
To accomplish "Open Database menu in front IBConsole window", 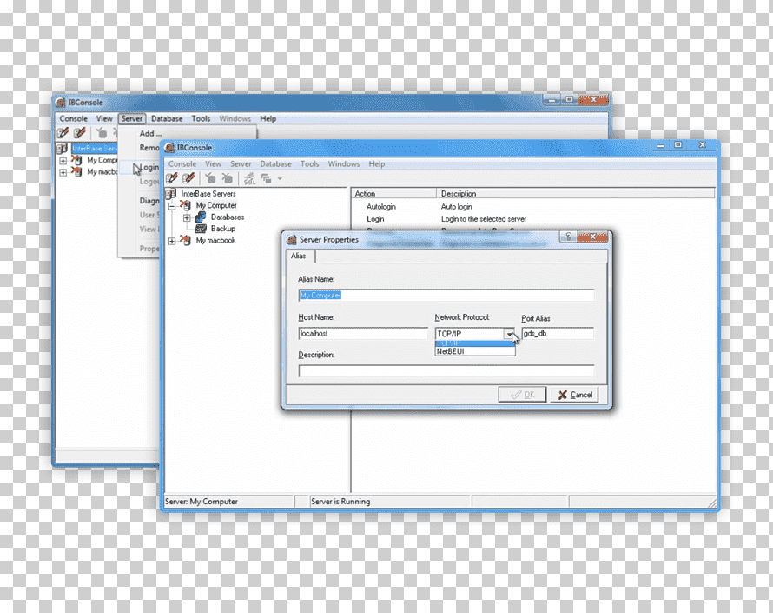I will point(275,163).
